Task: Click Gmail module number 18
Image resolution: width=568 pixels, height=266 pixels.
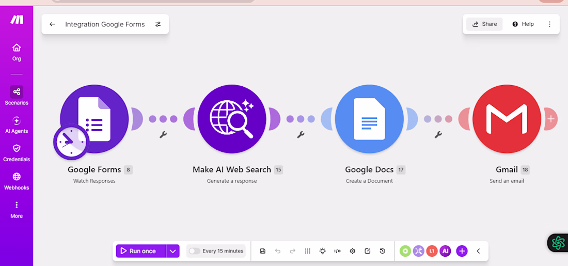Action: point(525,169)
